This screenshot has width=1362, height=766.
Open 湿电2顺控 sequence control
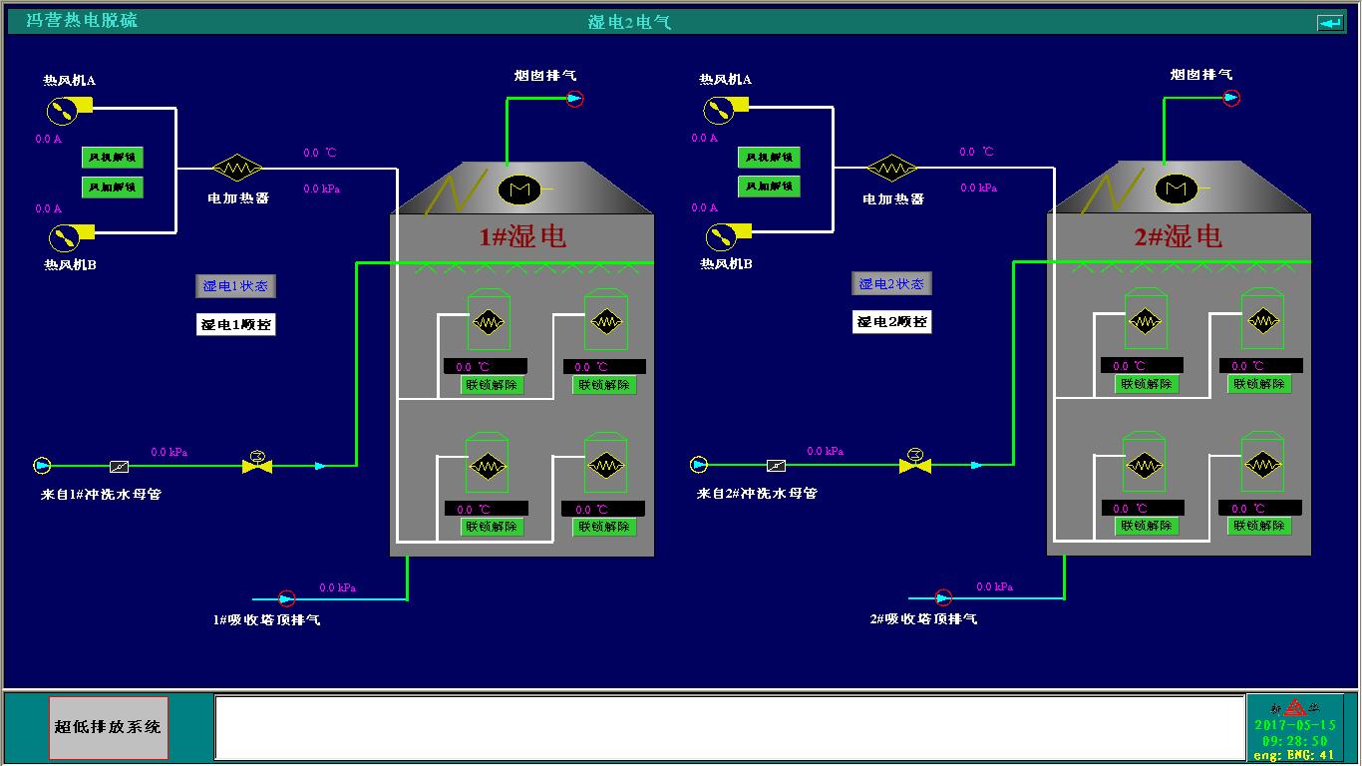click(891, 322)
